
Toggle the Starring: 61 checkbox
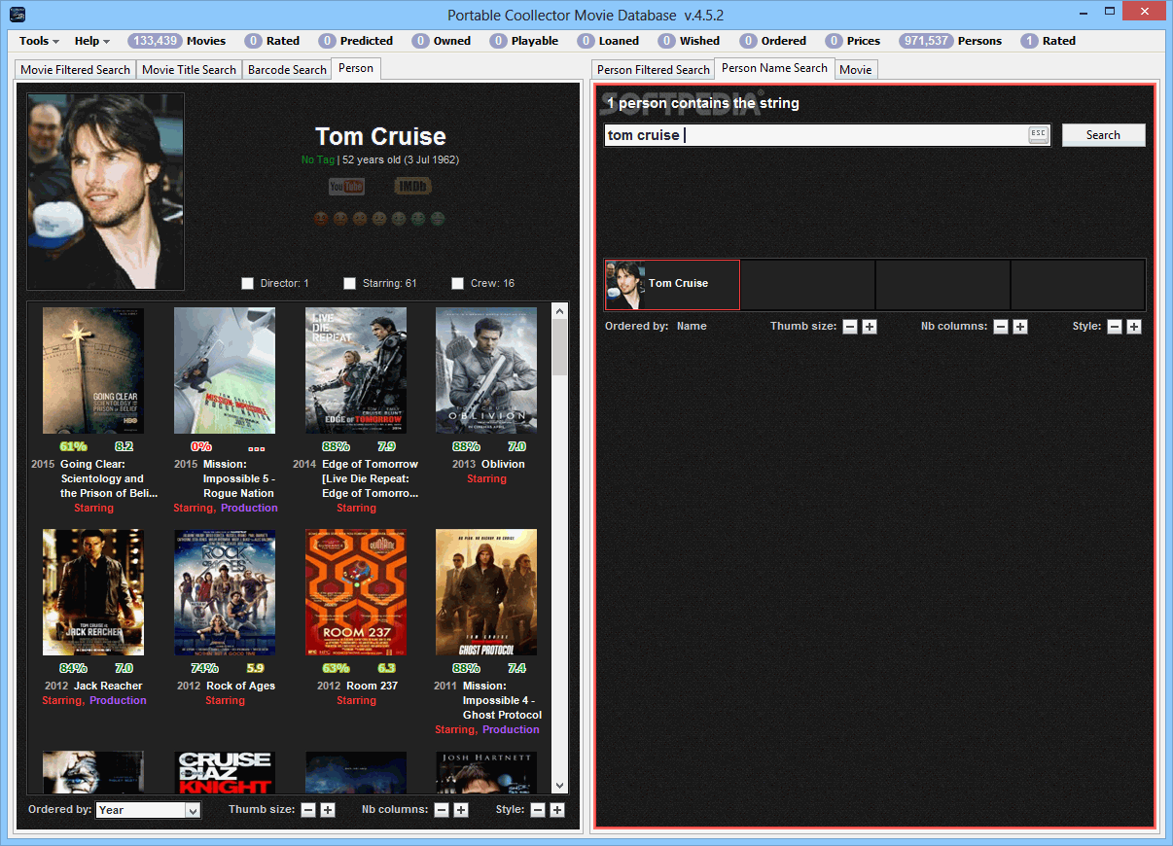tap(350, 284)
